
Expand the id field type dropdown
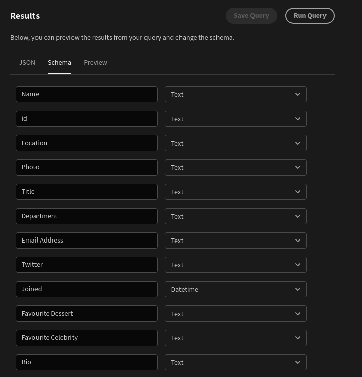pyautogui.click(x=236, y=119)
